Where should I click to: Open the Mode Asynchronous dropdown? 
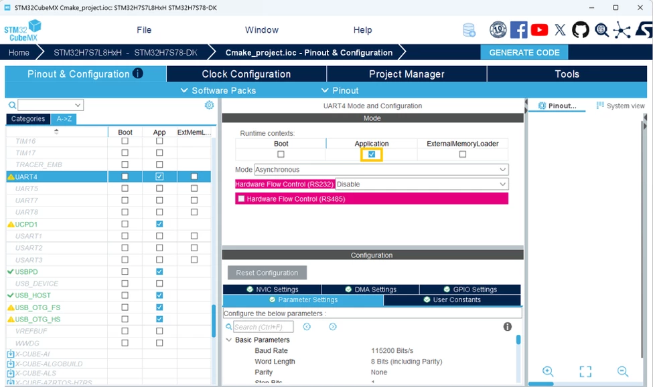(382, 170)
